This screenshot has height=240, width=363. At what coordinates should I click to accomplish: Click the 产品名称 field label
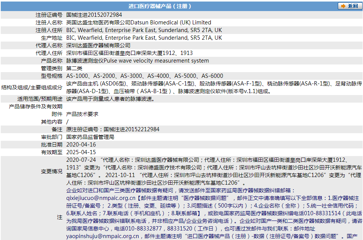point(52,61)
